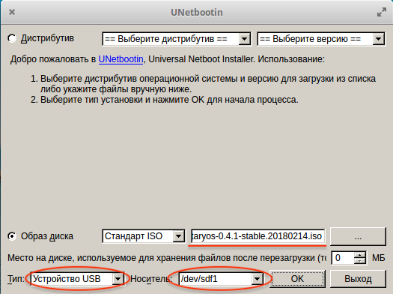Open the Выберите версию dropdown
This screenshot has height=294, width=393.
321,39
